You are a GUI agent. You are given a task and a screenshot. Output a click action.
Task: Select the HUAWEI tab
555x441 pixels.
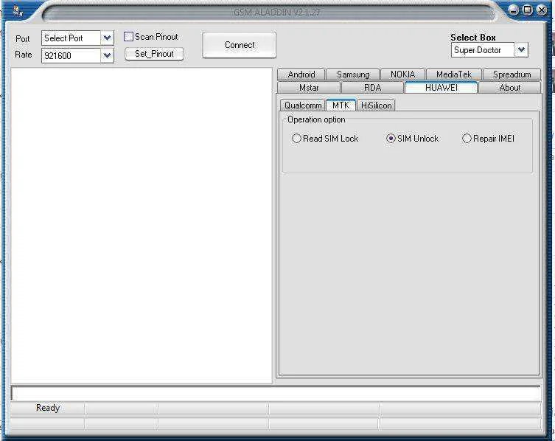click(x=441, y=87)
